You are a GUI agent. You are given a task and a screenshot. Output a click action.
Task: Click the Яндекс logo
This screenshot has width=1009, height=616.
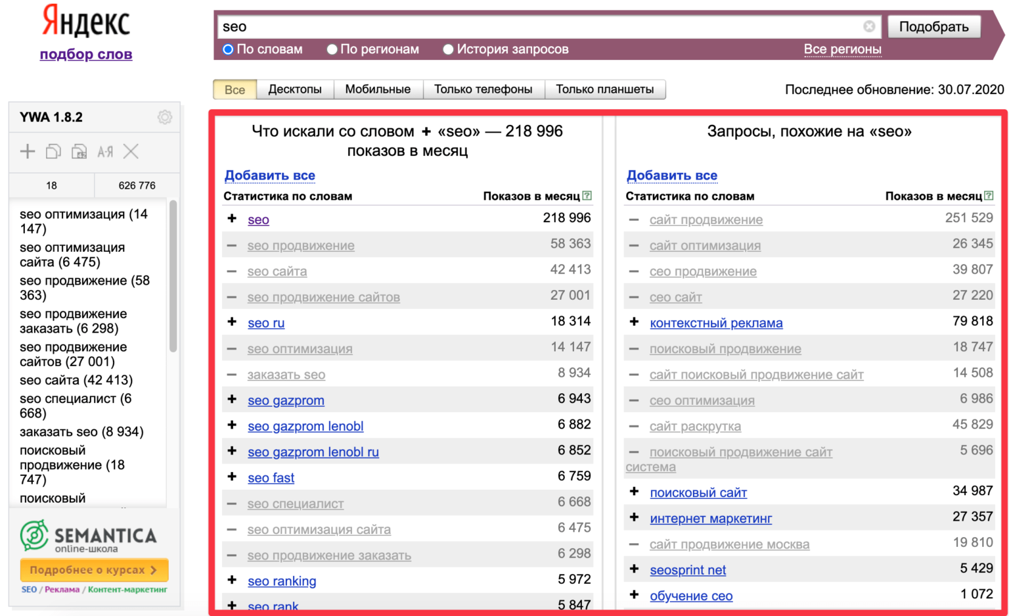(86, 22)
